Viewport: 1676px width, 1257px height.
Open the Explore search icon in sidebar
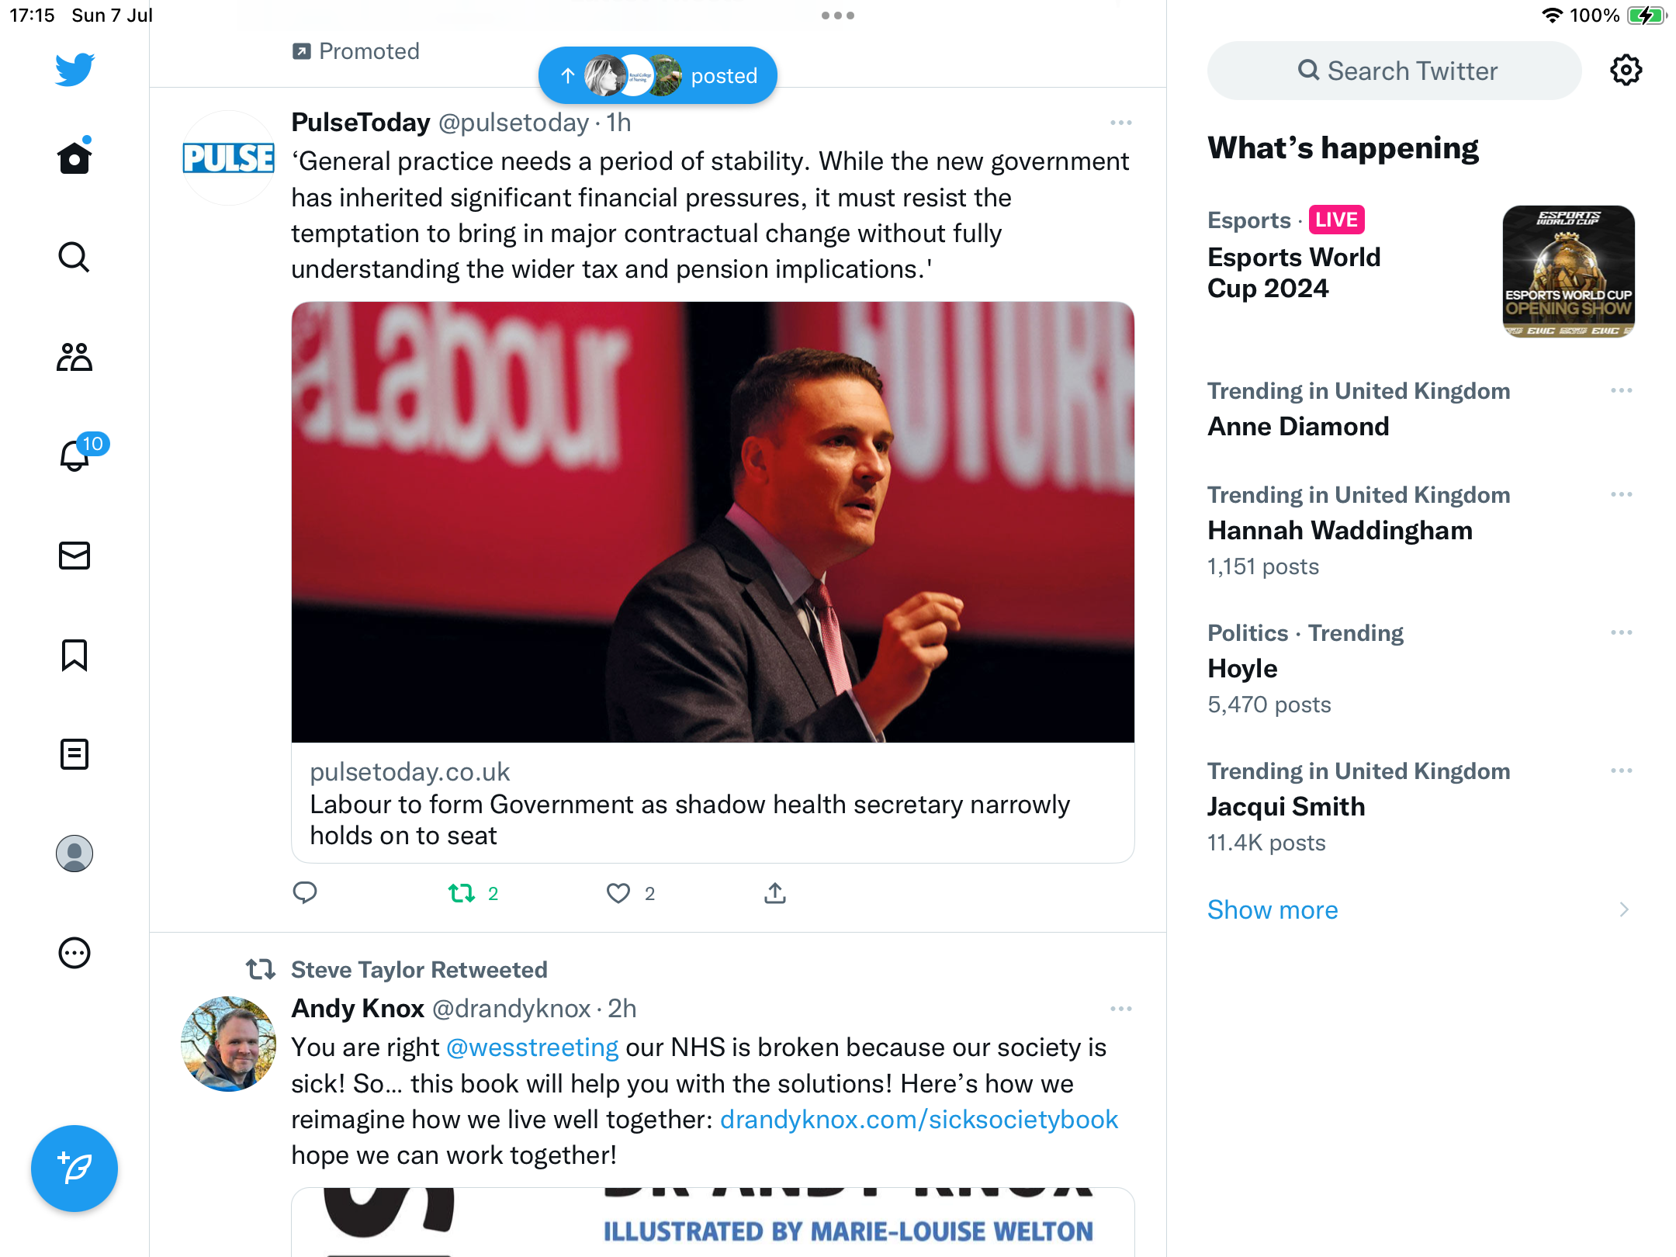(x=74, y=257)
